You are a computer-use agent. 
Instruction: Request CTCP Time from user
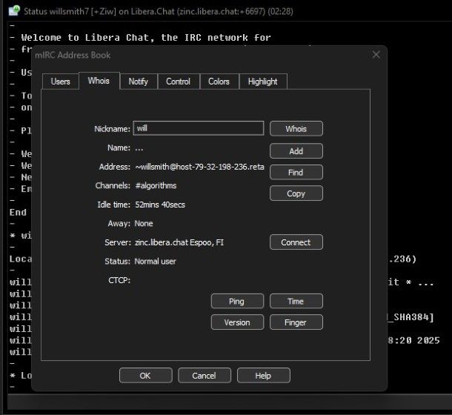click(296, 301)
